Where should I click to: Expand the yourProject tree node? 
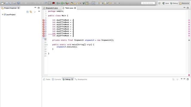2,15
